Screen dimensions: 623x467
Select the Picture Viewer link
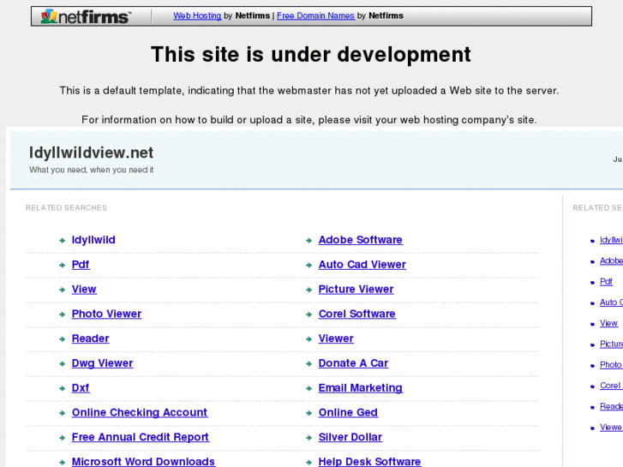click(x=356, y=289)
